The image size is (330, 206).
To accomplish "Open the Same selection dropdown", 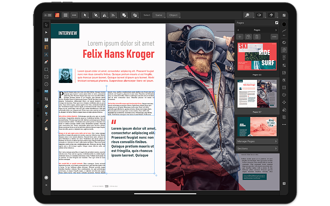I will (x=159, y=15).
